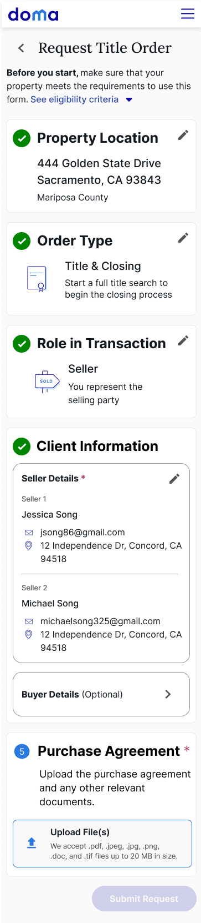Edit Seller Details with pencil icon

tap(174, 479)
